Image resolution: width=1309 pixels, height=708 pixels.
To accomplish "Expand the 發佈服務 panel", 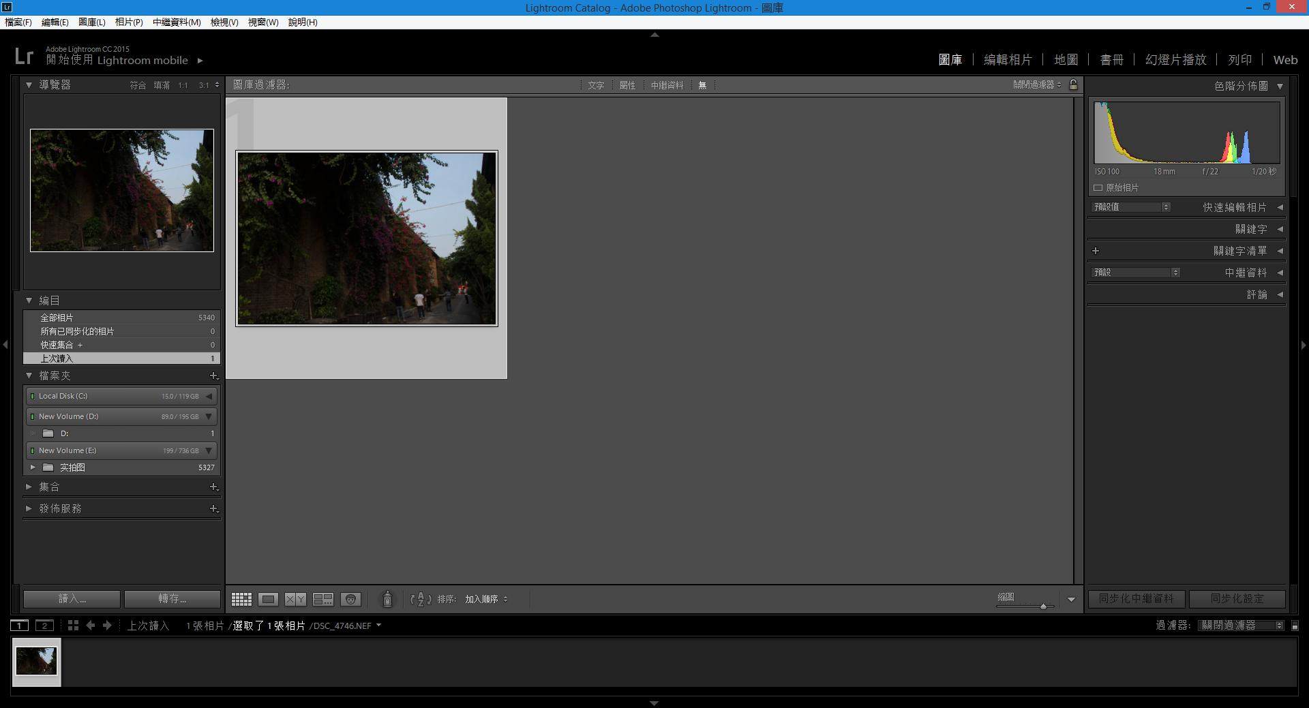I will (29, 508).
